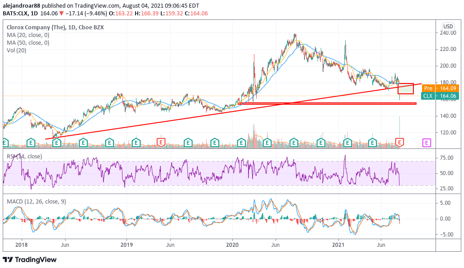
Task: Click the 75.00 level on RSI axis
Action: click(446, 158)
